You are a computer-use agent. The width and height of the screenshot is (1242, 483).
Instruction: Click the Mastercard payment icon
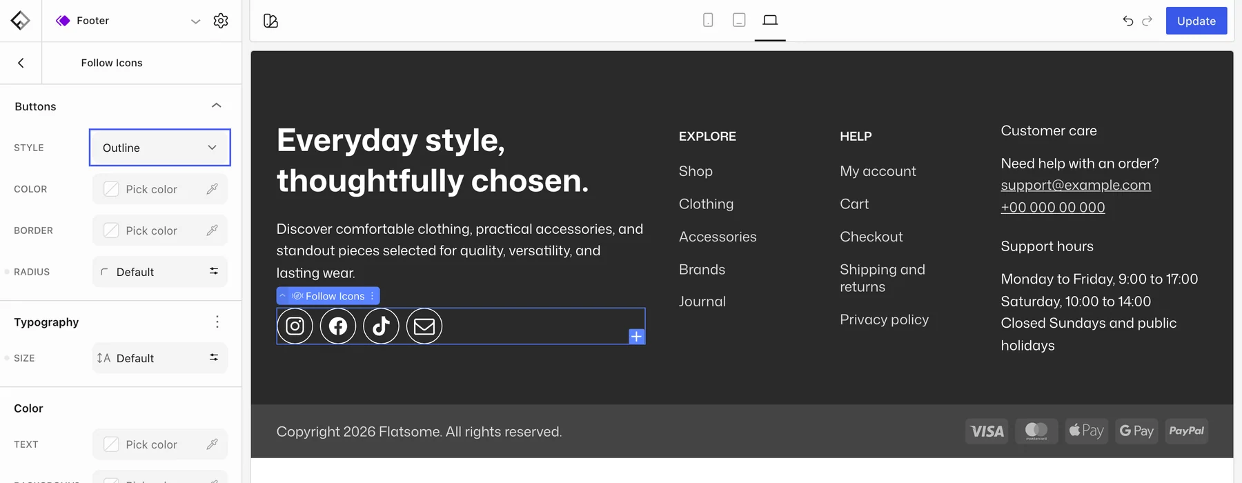[1036, 431]
